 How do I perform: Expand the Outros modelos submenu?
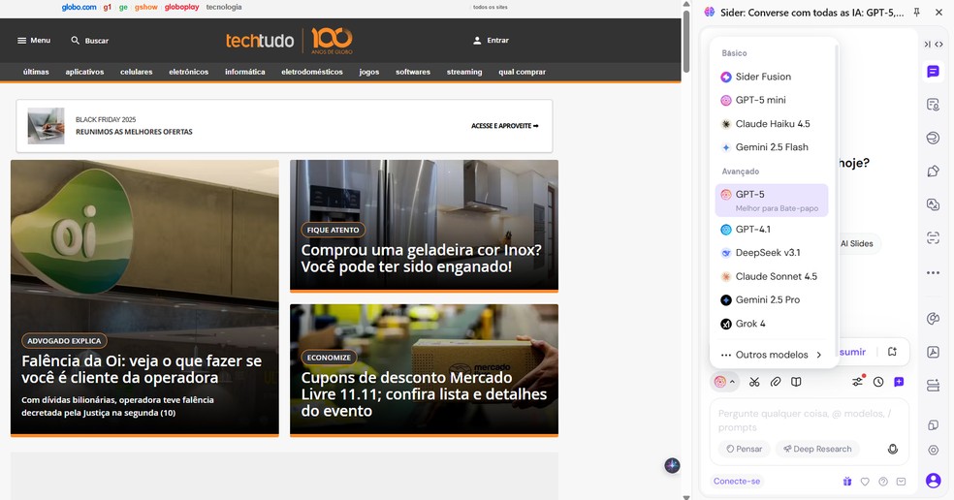(x=772, y=355)
